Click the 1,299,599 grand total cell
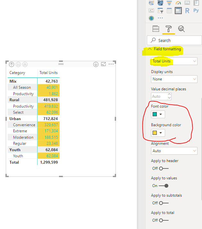 49,162
